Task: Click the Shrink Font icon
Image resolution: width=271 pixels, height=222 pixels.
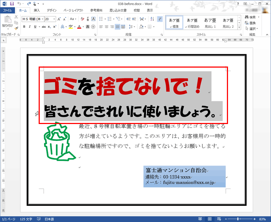Action: pos(64,19)
